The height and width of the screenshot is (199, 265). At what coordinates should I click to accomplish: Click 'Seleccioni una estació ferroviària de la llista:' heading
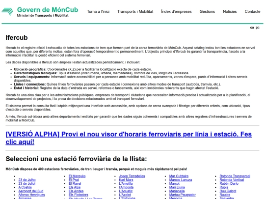coord(76,159)
